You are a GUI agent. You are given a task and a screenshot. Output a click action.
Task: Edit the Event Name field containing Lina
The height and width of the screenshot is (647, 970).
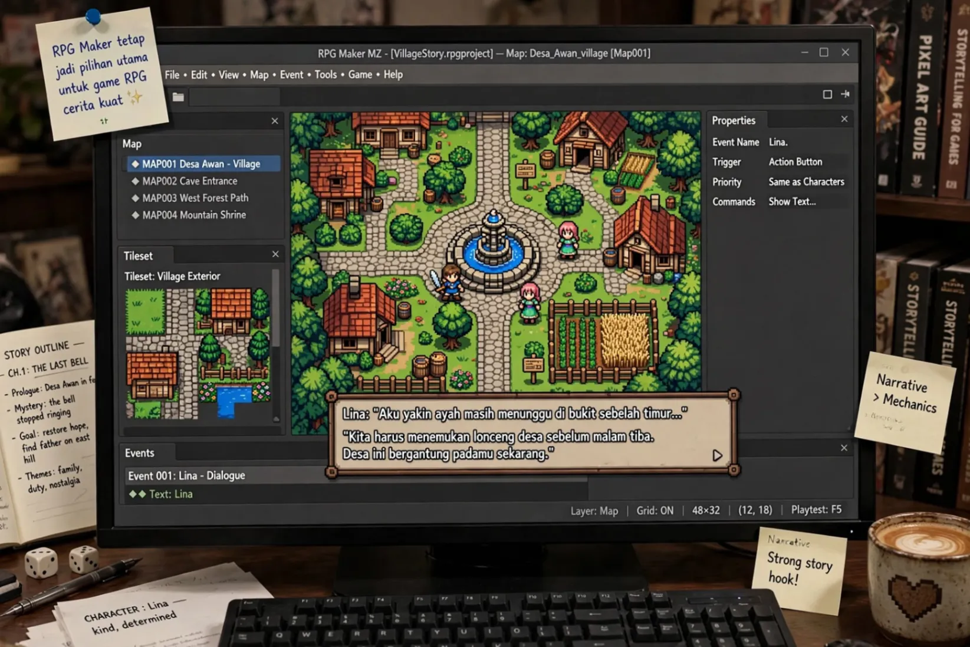[807, 142]
